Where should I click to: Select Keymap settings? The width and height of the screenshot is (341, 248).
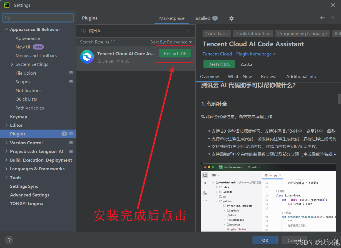(x=19, y=116)
